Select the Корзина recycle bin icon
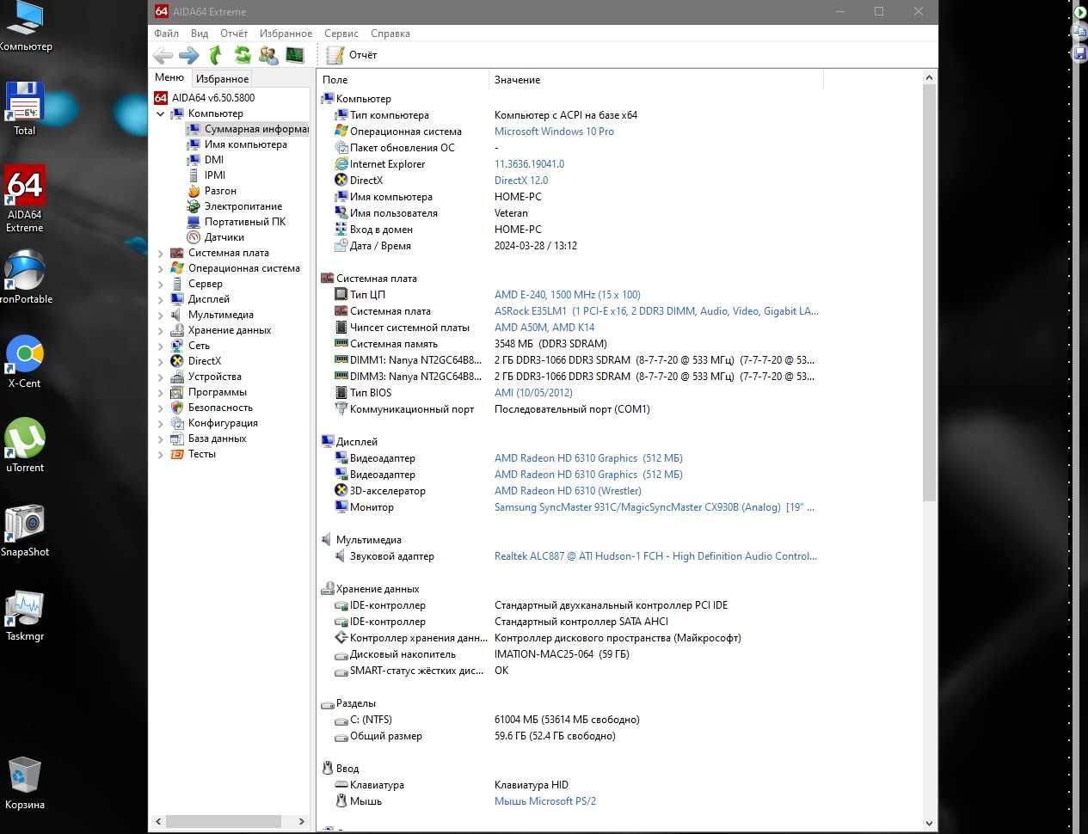1088x834 pixels. [x=25, y=782]
